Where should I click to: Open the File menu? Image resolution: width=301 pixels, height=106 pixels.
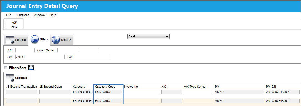tap(9, 15)
